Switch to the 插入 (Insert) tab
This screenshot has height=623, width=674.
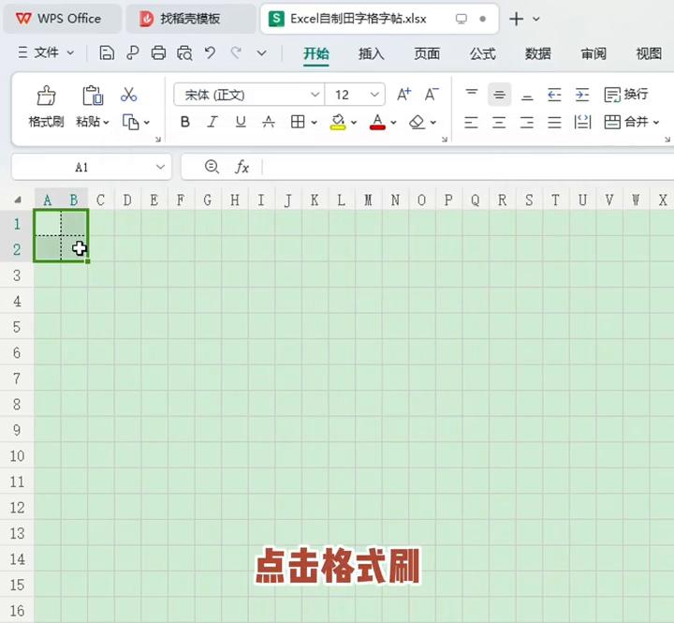pos(372,53)
